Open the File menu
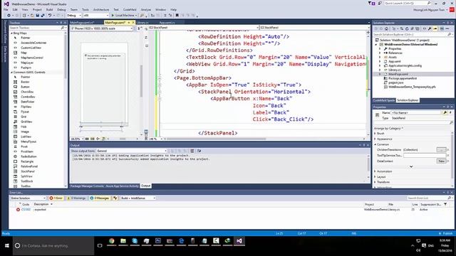Image resolution: width=456 pixels, height=256 pixels. (x=6, y=9)
